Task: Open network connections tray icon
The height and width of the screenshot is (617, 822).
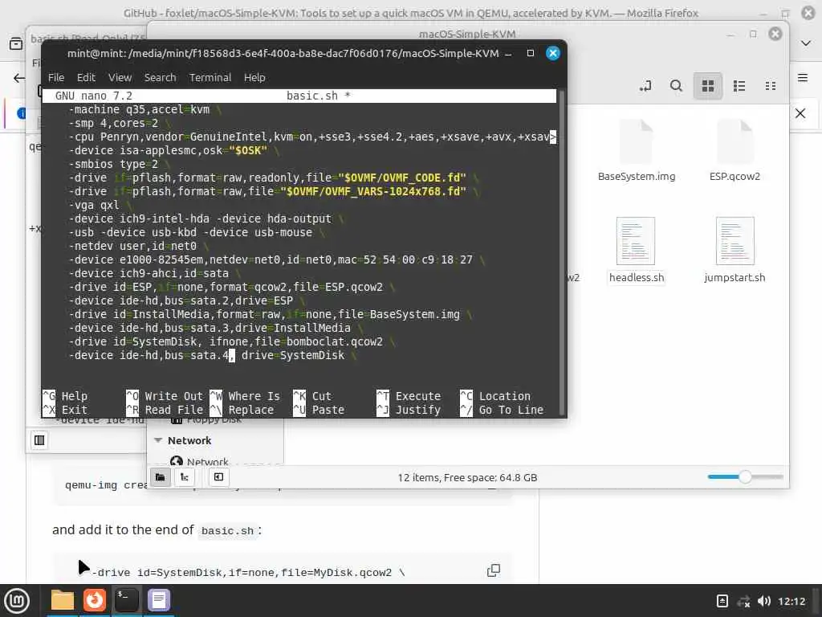Action: coord(743,601)
